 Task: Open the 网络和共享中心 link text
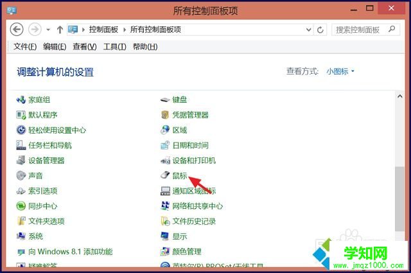(x=197, y=206)
